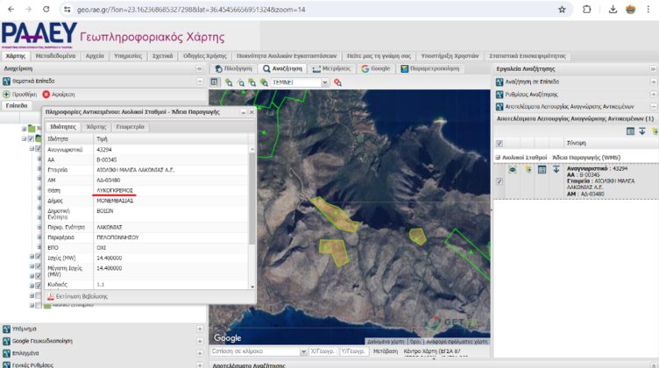Select fourth spatial search tool icon
The height and width of the screenshot is (368, 659).
click(x=264, y=82)
